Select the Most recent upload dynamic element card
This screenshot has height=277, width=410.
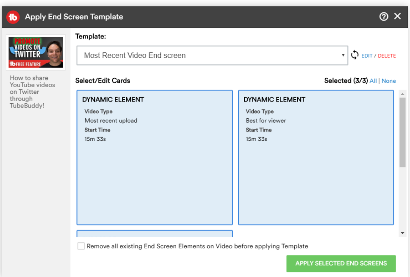[155, 157]
